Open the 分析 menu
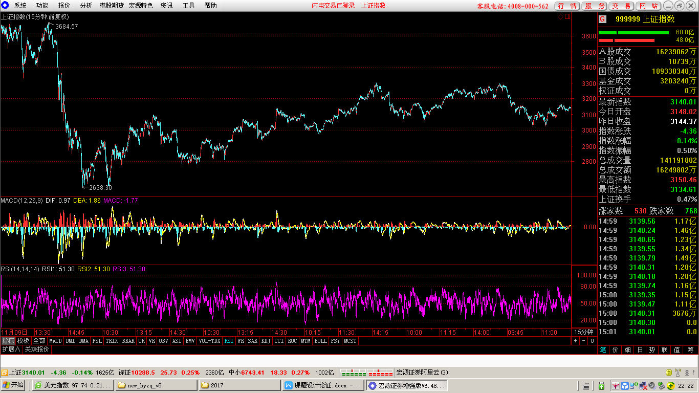Image resolution: width=699 pixels, height=393 pixels. click(86, 6)
